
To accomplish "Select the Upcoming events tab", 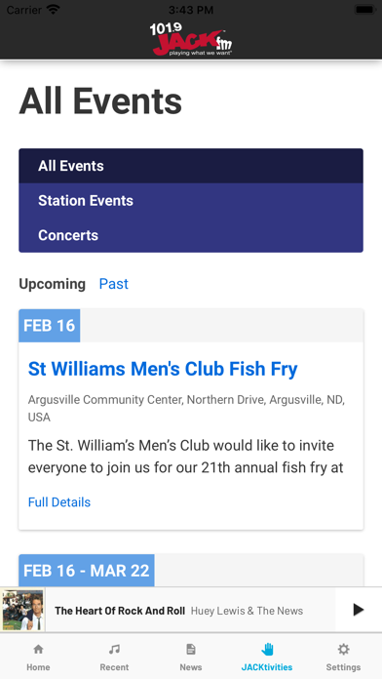I will point(53,284).
